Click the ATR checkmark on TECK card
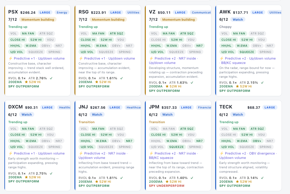The width and height of the screenshot is (290, 194). 262,178
